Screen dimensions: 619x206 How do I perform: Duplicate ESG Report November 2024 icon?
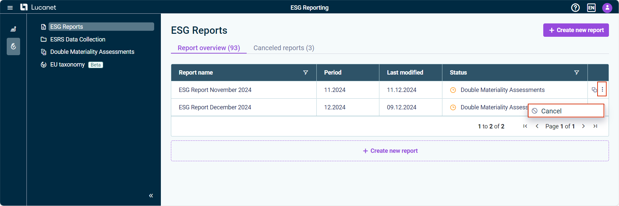coord(594,90)
